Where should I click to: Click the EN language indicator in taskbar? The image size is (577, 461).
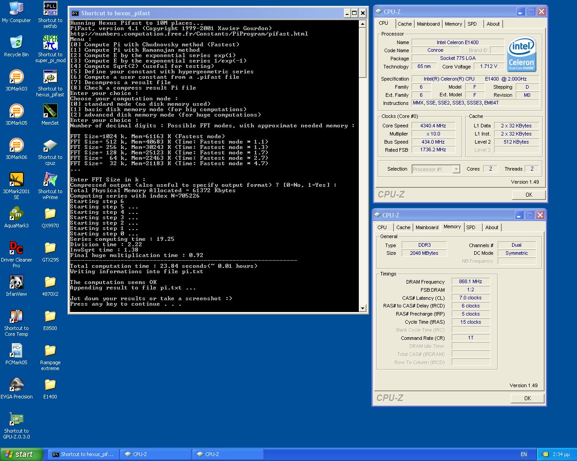pos(523,454)
